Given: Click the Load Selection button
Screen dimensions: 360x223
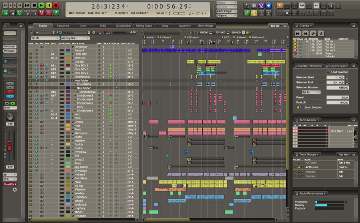Looking at the screenshot, I should point(337,72).
